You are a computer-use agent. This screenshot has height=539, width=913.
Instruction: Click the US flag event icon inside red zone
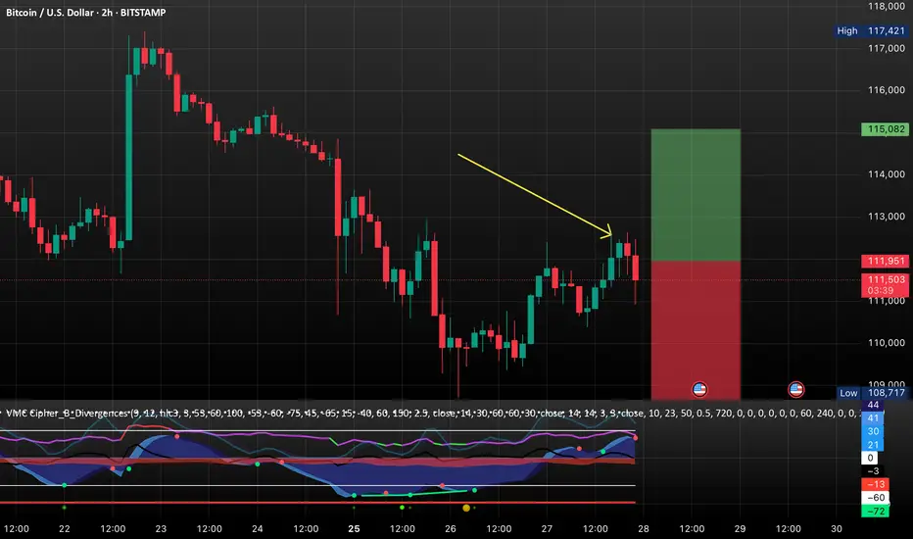[699, 389]
